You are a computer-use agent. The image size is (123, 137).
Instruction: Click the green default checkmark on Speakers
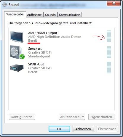(22, 57)
